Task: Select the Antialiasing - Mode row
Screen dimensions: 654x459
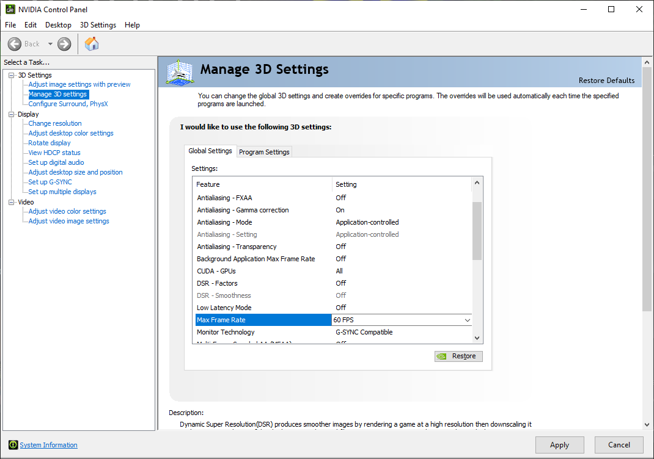Action: 334,222
